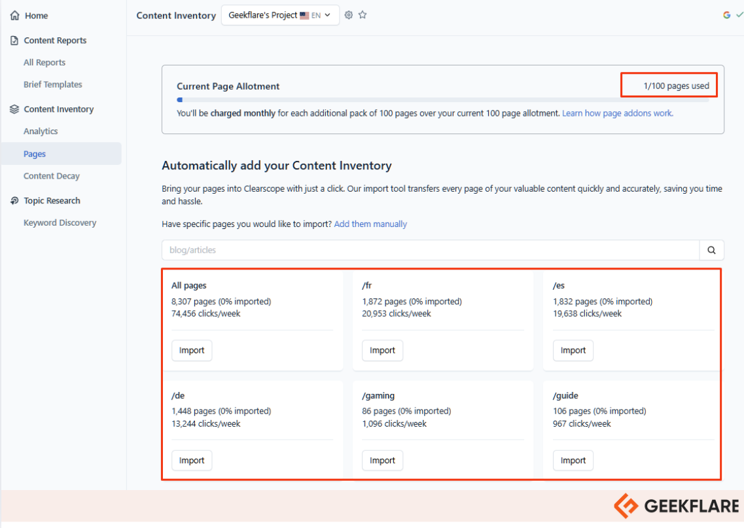This screenshot has width=744, height=528.
Task: Star this project as favorite
Action: pos(363,15)
